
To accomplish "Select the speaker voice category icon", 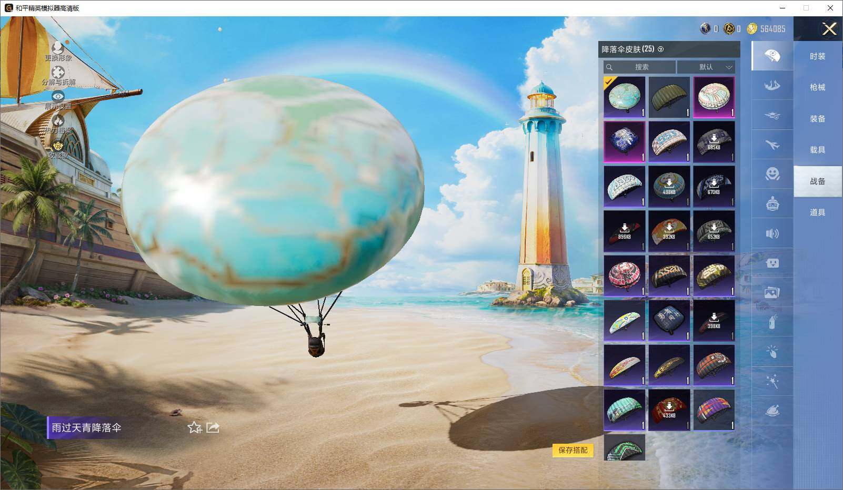I will [772, 233].
